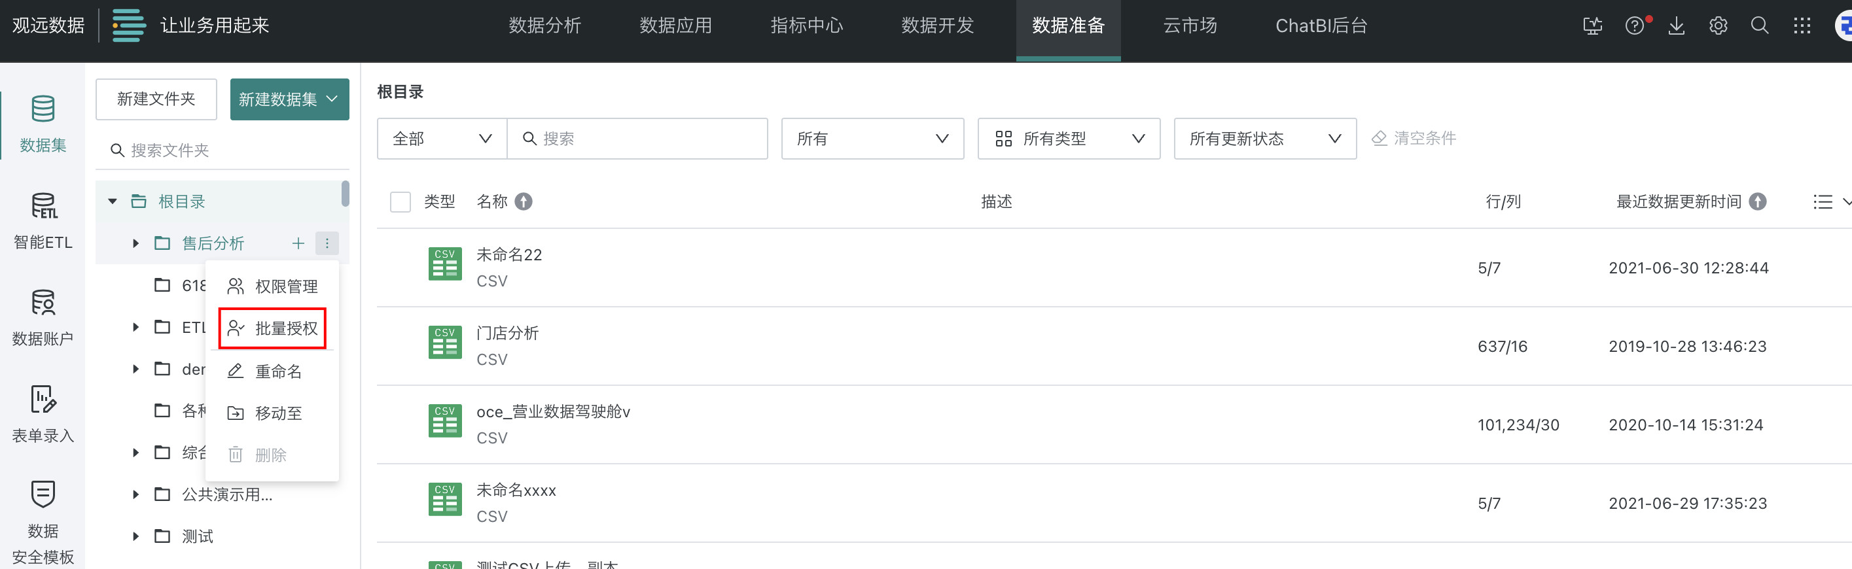The image size is (1852, 569).
Task: Click the 新建文件夹 button
Action: 156,99
